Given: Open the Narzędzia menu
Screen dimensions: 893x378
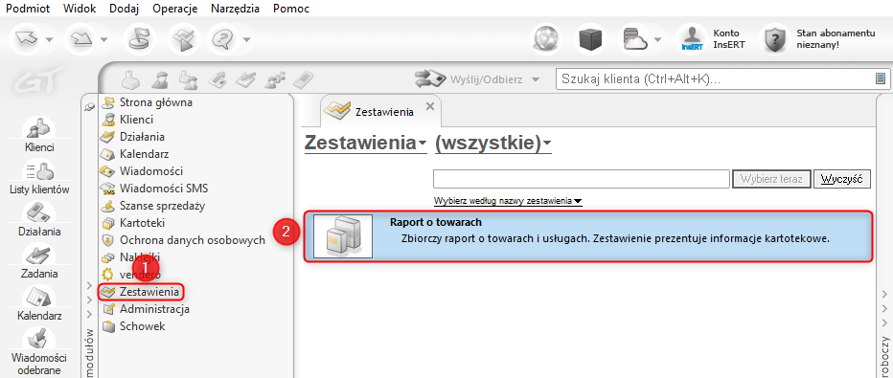Looking at the screenshot, I should 235,9.
